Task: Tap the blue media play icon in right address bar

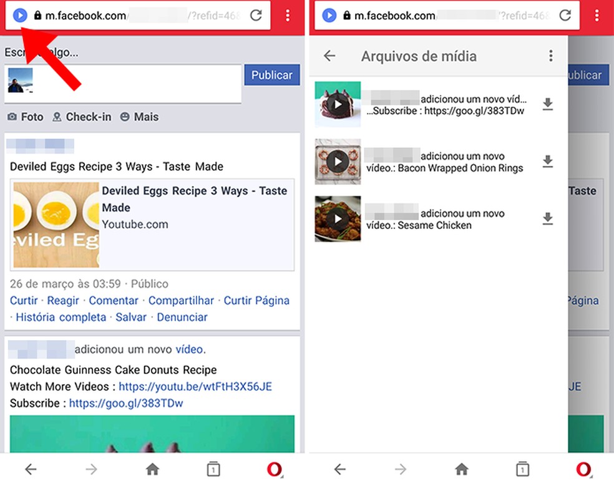Action: tap(329, 15)
